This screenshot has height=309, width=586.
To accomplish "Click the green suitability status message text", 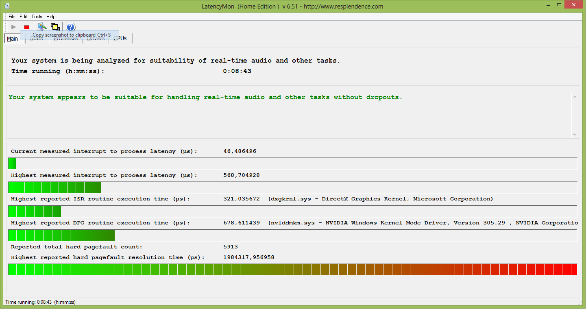I will point(205,97).
